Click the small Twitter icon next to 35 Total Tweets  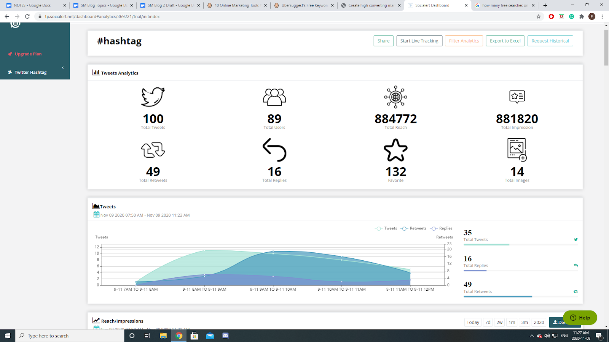click(576, 239)
